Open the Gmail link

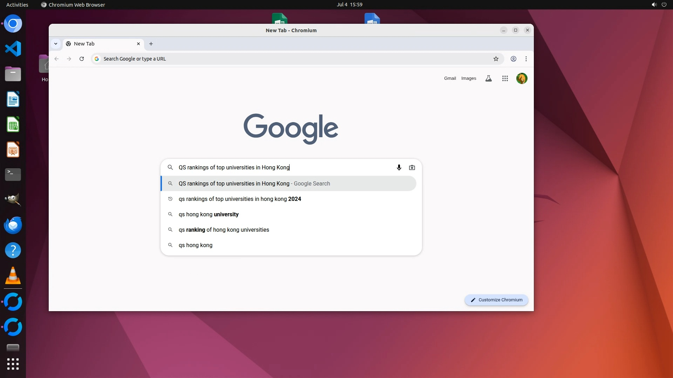[450, 78]
